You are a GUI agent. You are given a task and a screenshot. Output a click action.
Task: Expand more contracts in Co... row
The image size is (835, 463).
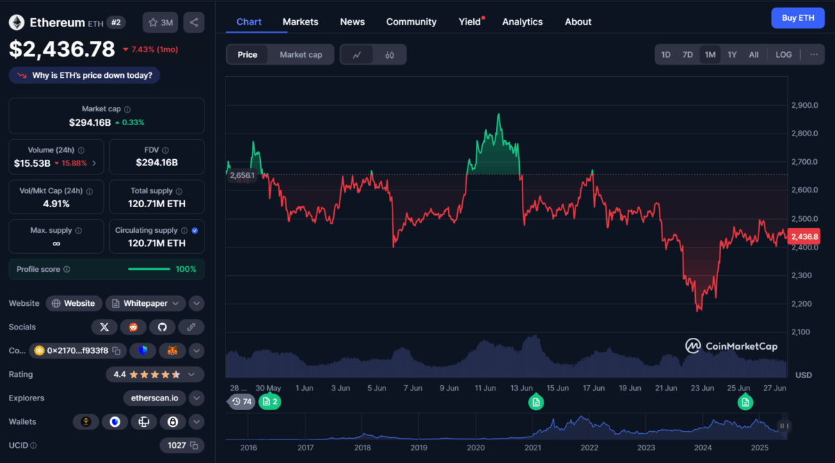point(196,350)
